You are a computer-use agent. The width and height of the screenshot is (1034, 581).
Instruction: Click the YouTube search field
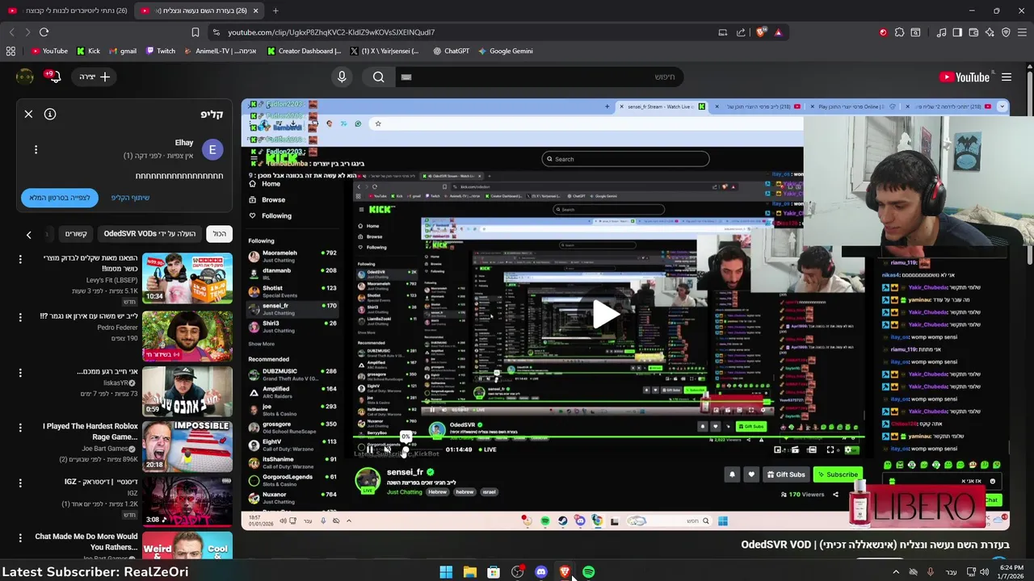pyautogui.click(x=540, y=77)
